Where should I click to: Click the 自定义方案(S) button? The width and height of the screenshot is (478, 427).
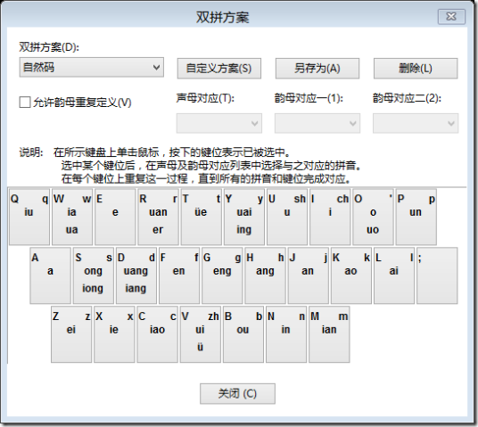[218, 69]
